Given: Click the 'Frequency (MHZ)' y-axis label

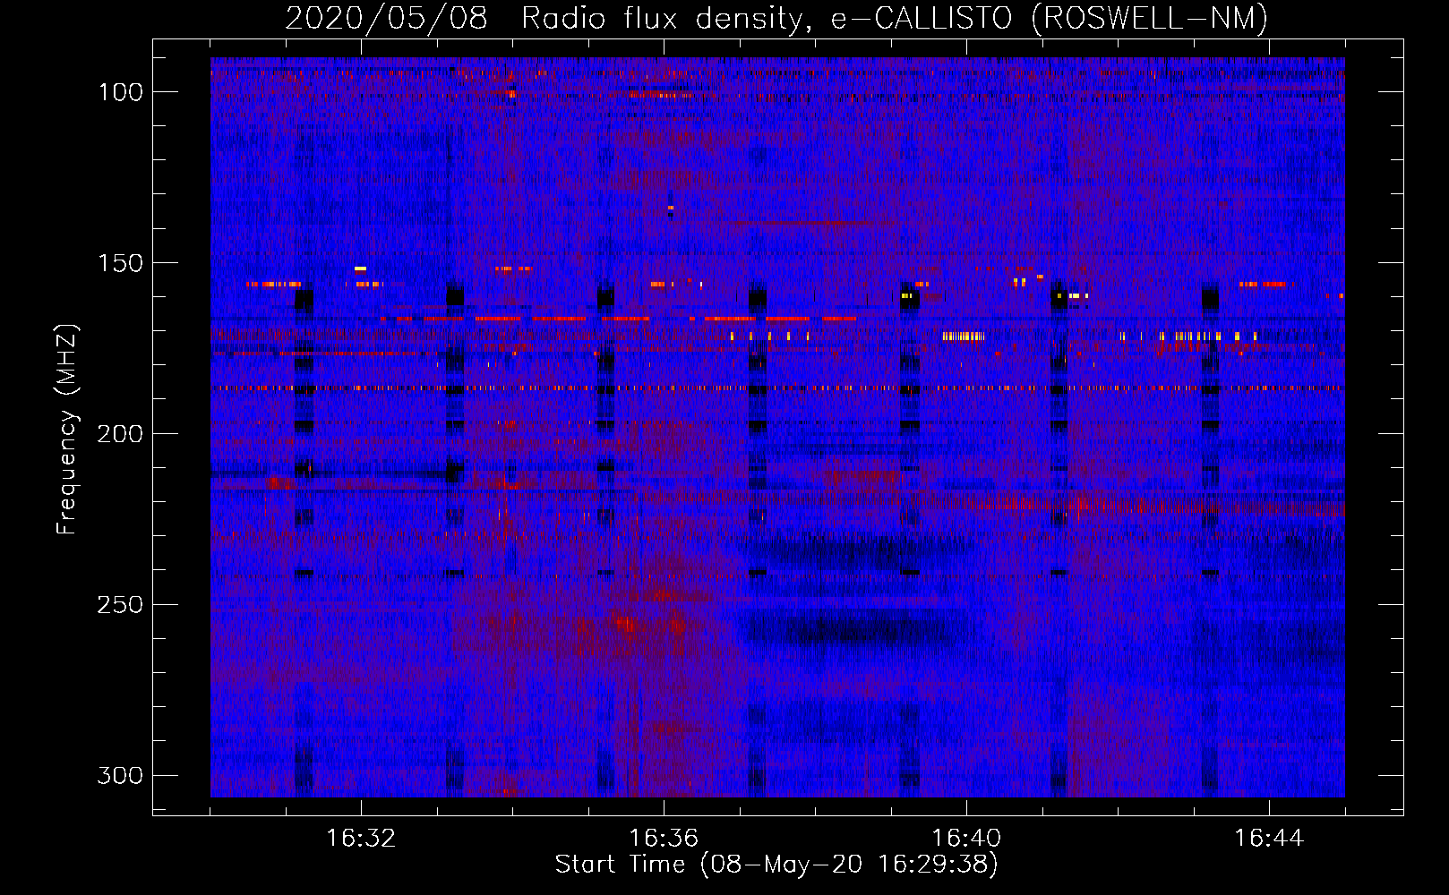Looking at the screenshot, I should (x=68, y=430).
